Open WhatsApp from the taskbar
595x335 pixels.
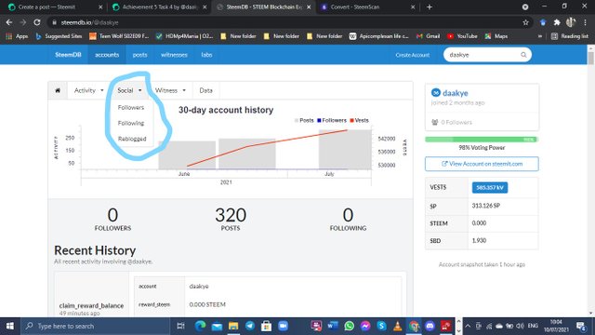350,326
